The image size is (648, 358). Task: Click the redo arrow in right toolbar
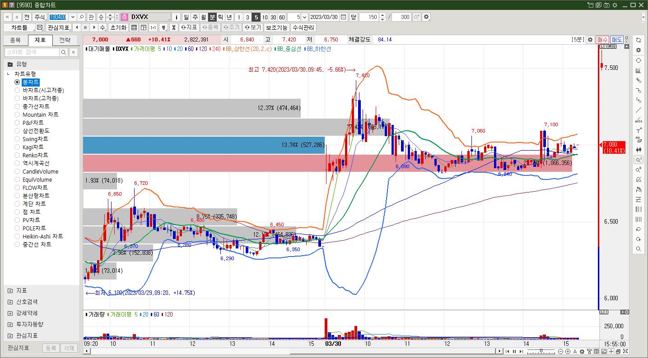[x=639, y=239]
